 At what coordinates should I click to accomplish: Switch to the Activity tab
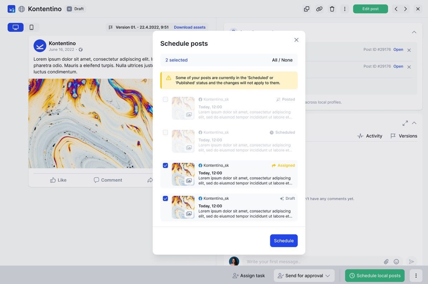pos(370,136)
